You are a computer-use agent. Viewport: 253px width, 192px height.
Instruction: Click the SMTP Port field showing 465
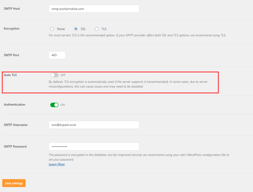[57, 55]
